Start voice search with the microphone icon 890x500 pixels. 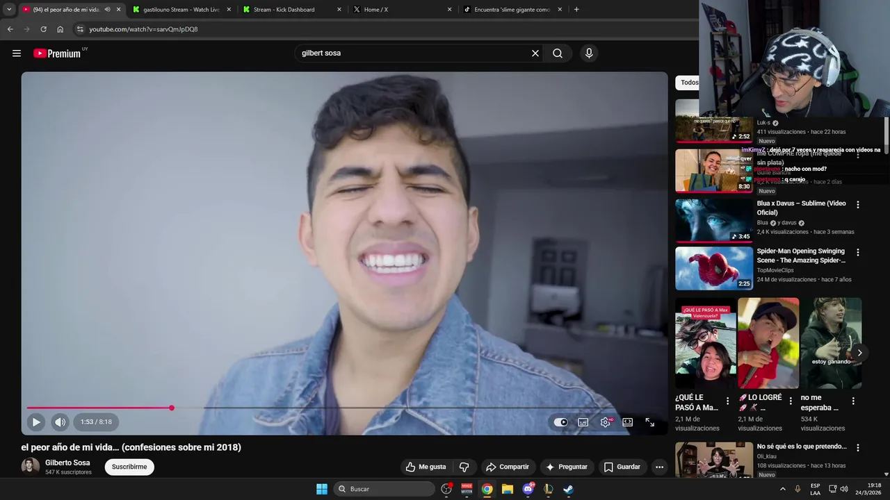pos(589,53)
